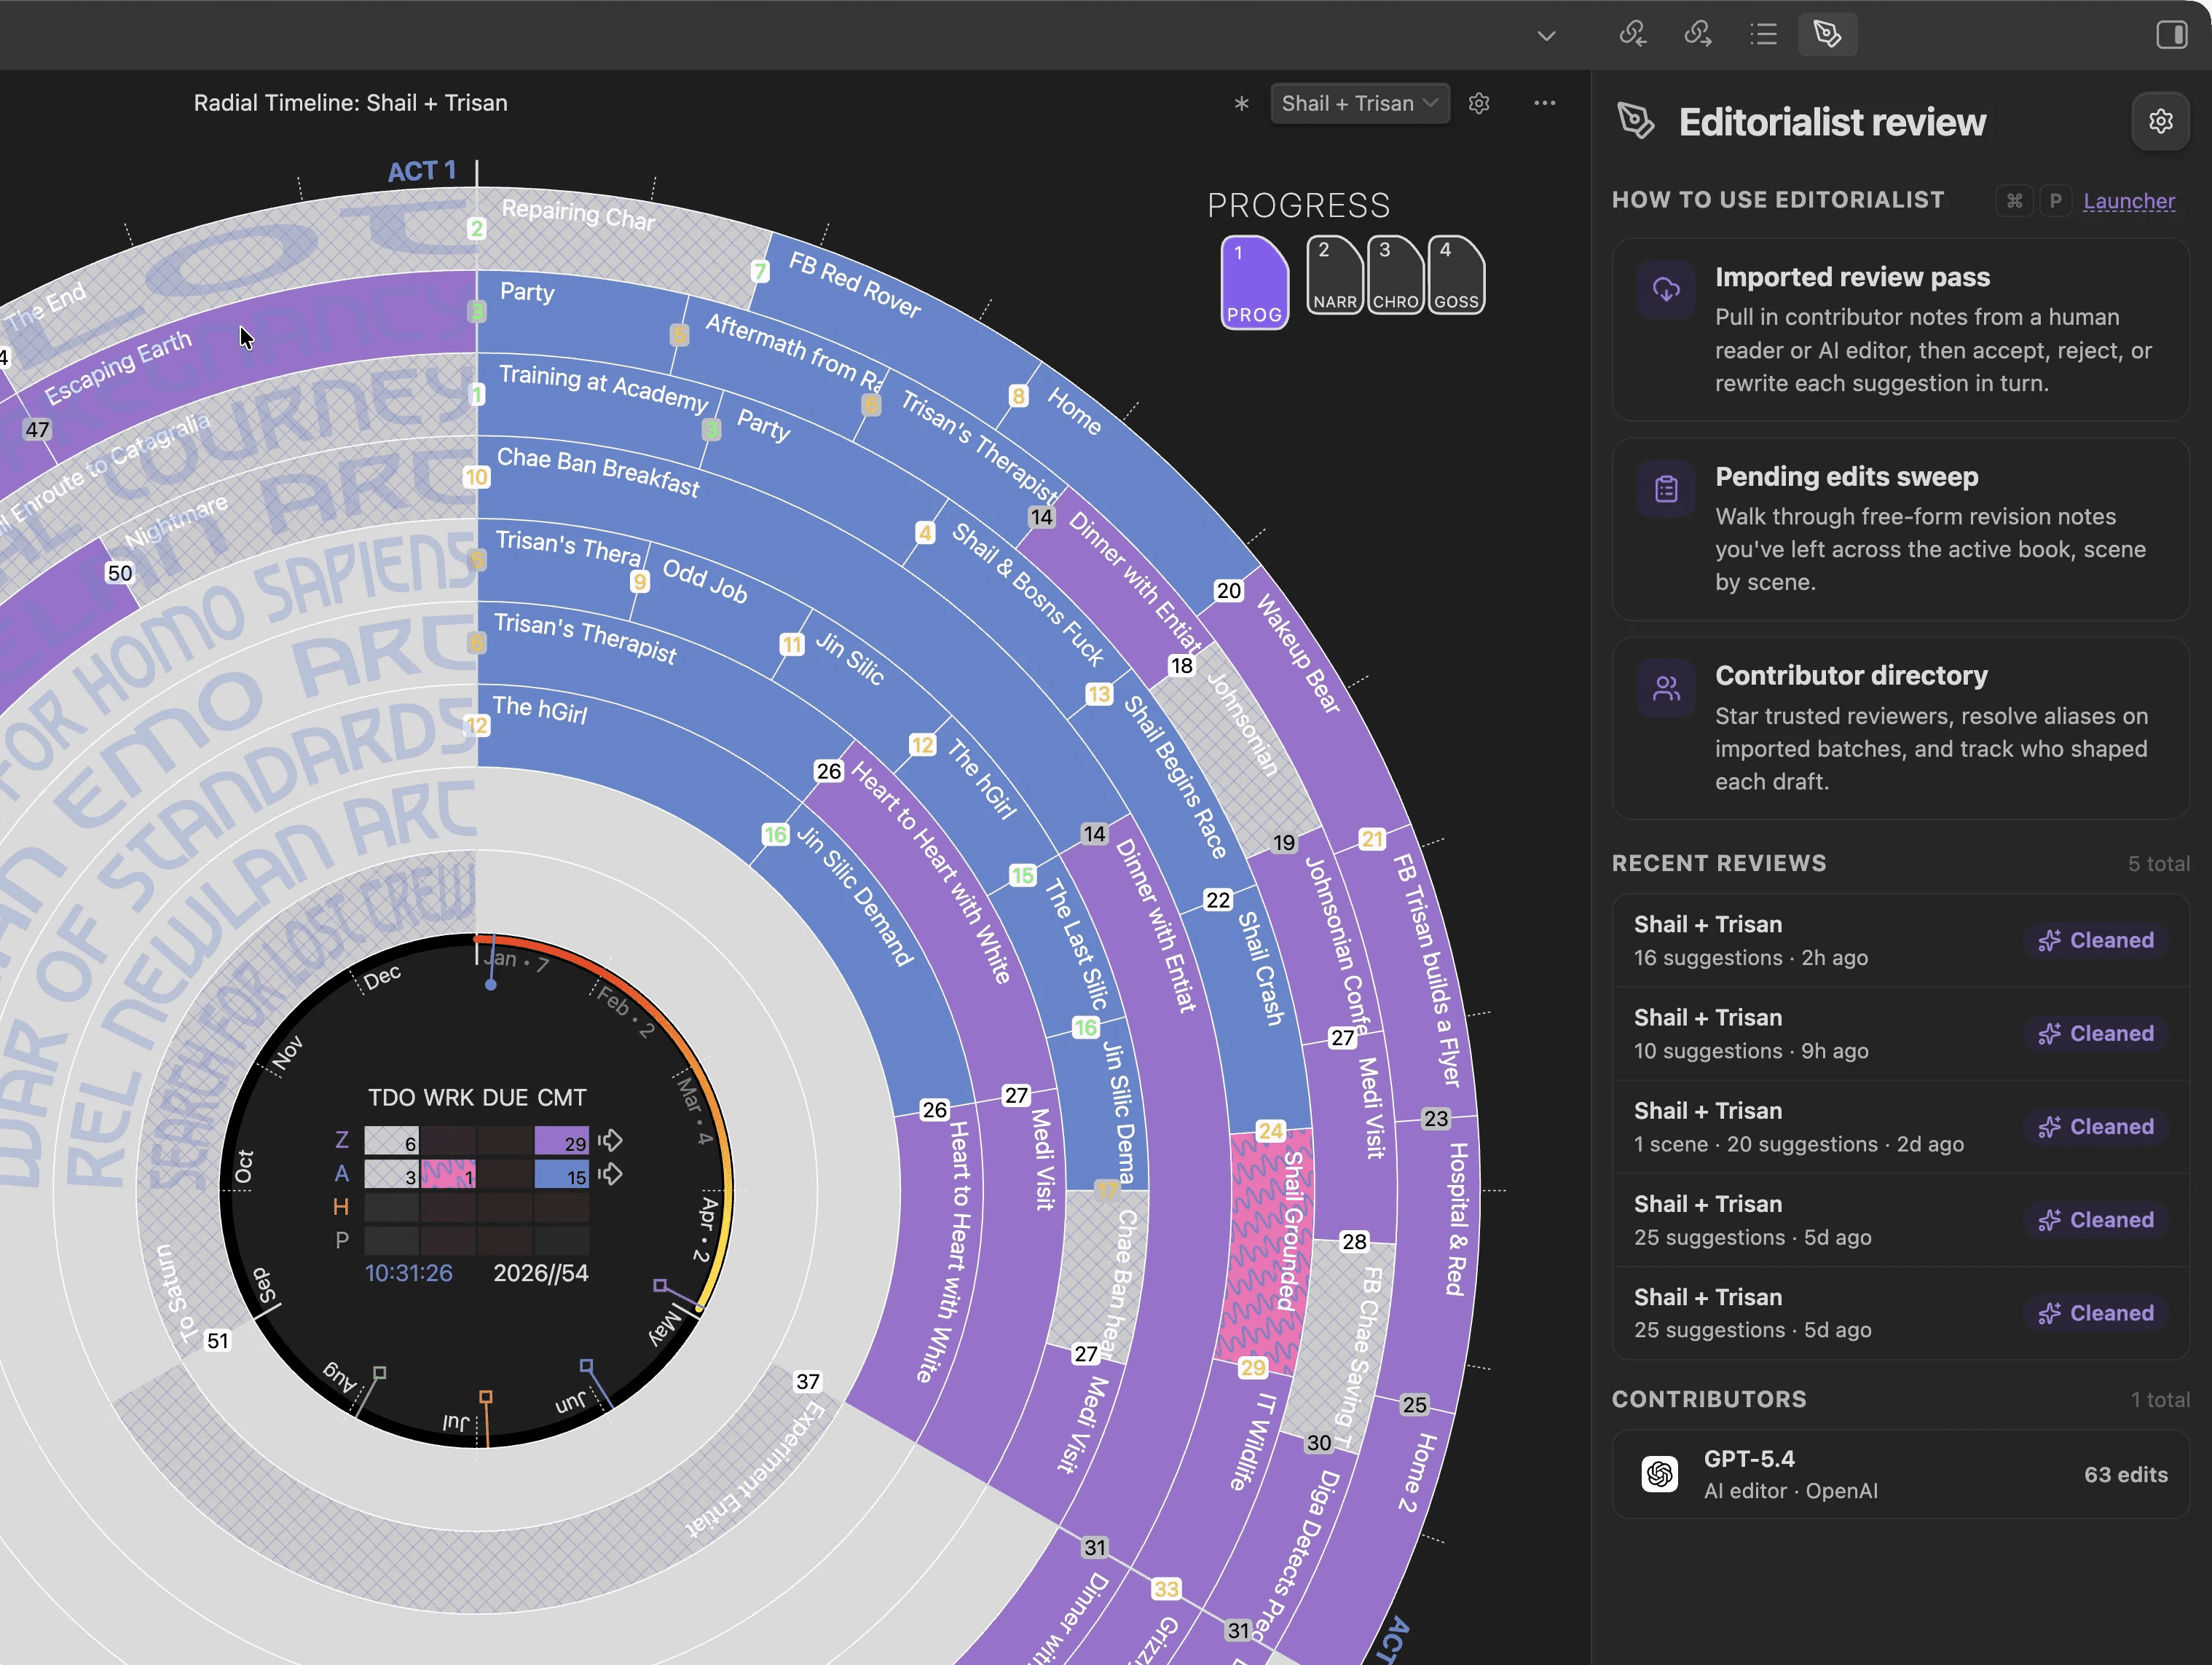The width and height of the screenshot is (2212, 1665).
Task: Open the 1 scene 20 suggestions review
Action: point(1900,1127)
